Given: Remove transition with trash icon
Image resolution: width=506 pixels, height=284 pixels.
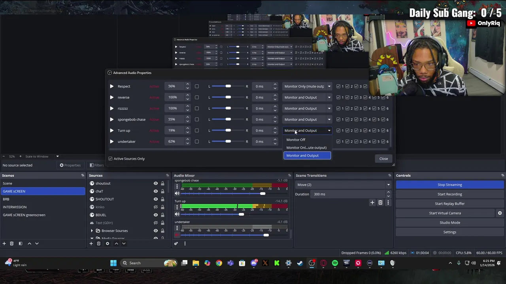Looking at the screenshot, I should click(380, 203).
